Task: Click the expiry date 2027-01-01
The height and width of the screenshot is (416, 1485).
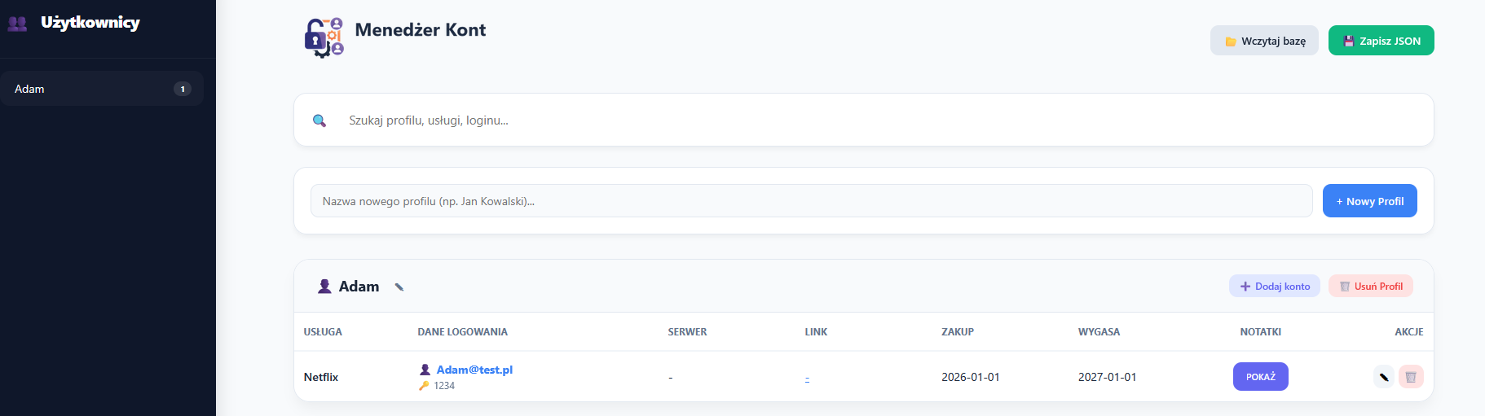Action: [x=1107, y=377]
